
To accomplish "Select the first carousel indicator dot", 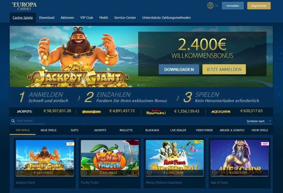I will 138,85.
